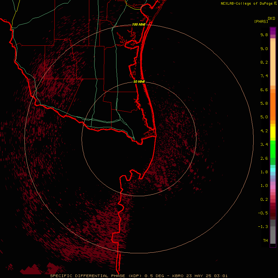
Task: Click the 0.2 value on the color scale
Action: coord(264,200)
